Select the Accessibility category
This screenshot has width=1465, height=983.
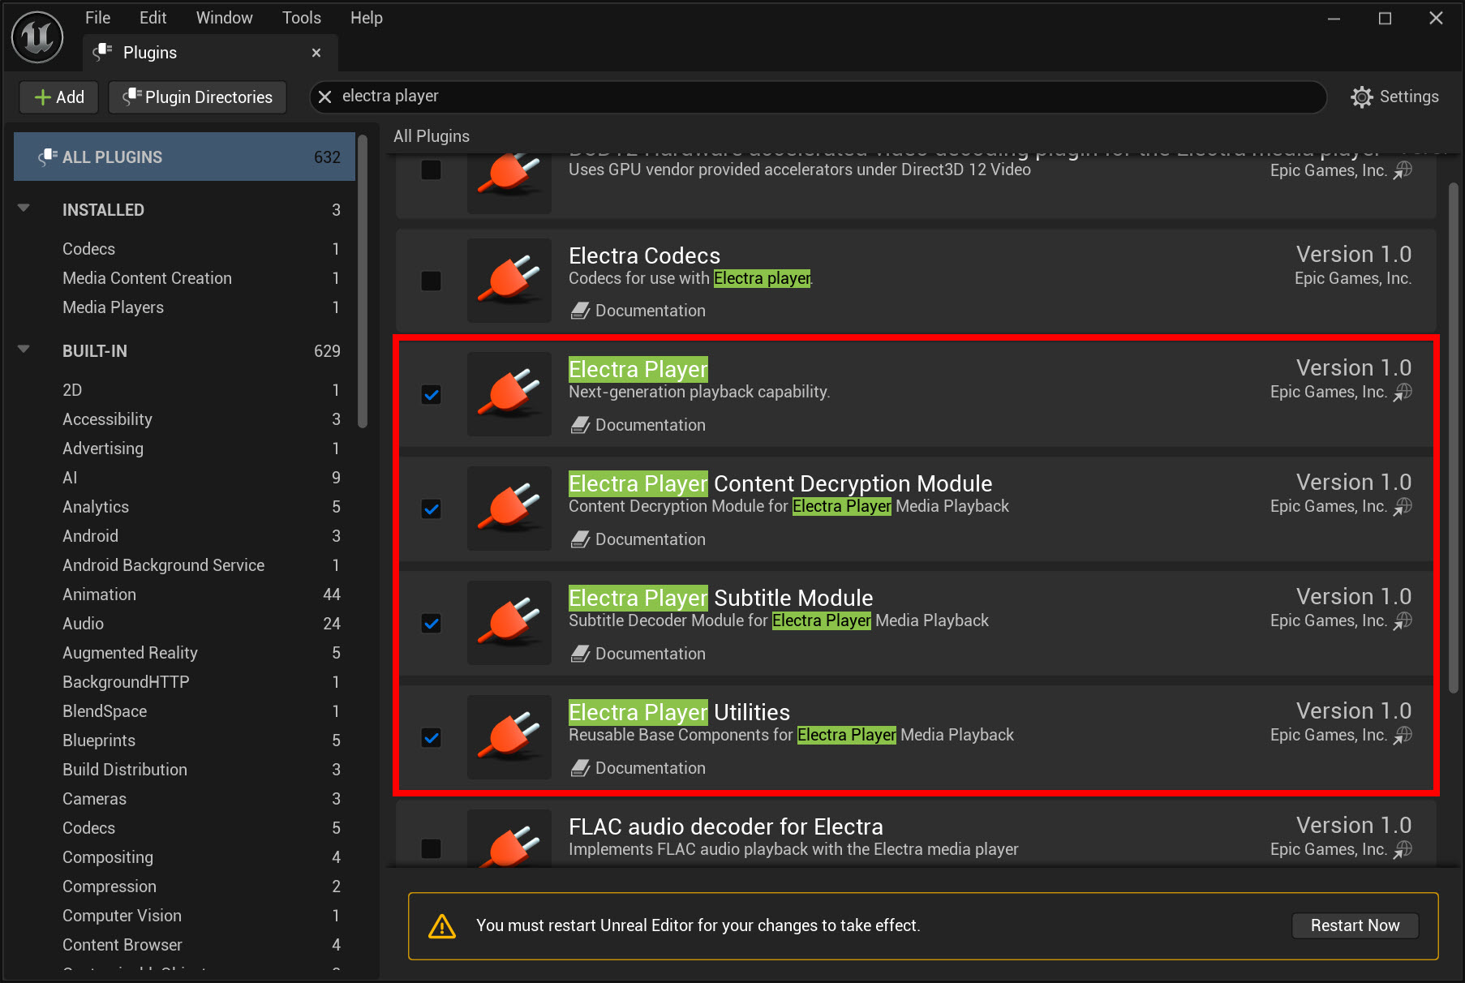click(184, 419)
